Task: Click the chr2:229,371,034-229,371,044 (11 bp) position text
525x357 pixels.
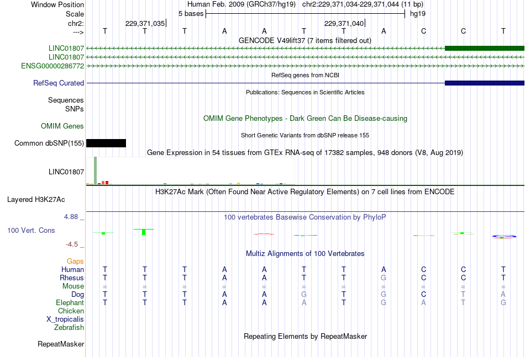Action: (363, 4)
